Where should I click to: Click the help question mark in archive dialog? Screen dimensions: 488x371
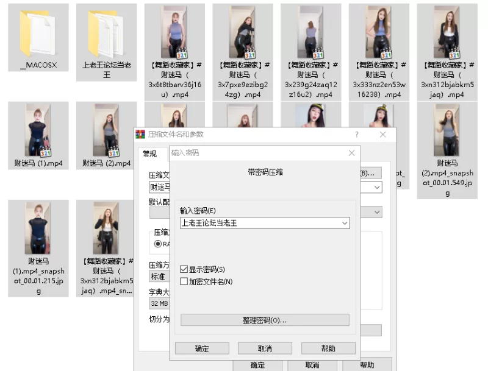pos(357,135)
